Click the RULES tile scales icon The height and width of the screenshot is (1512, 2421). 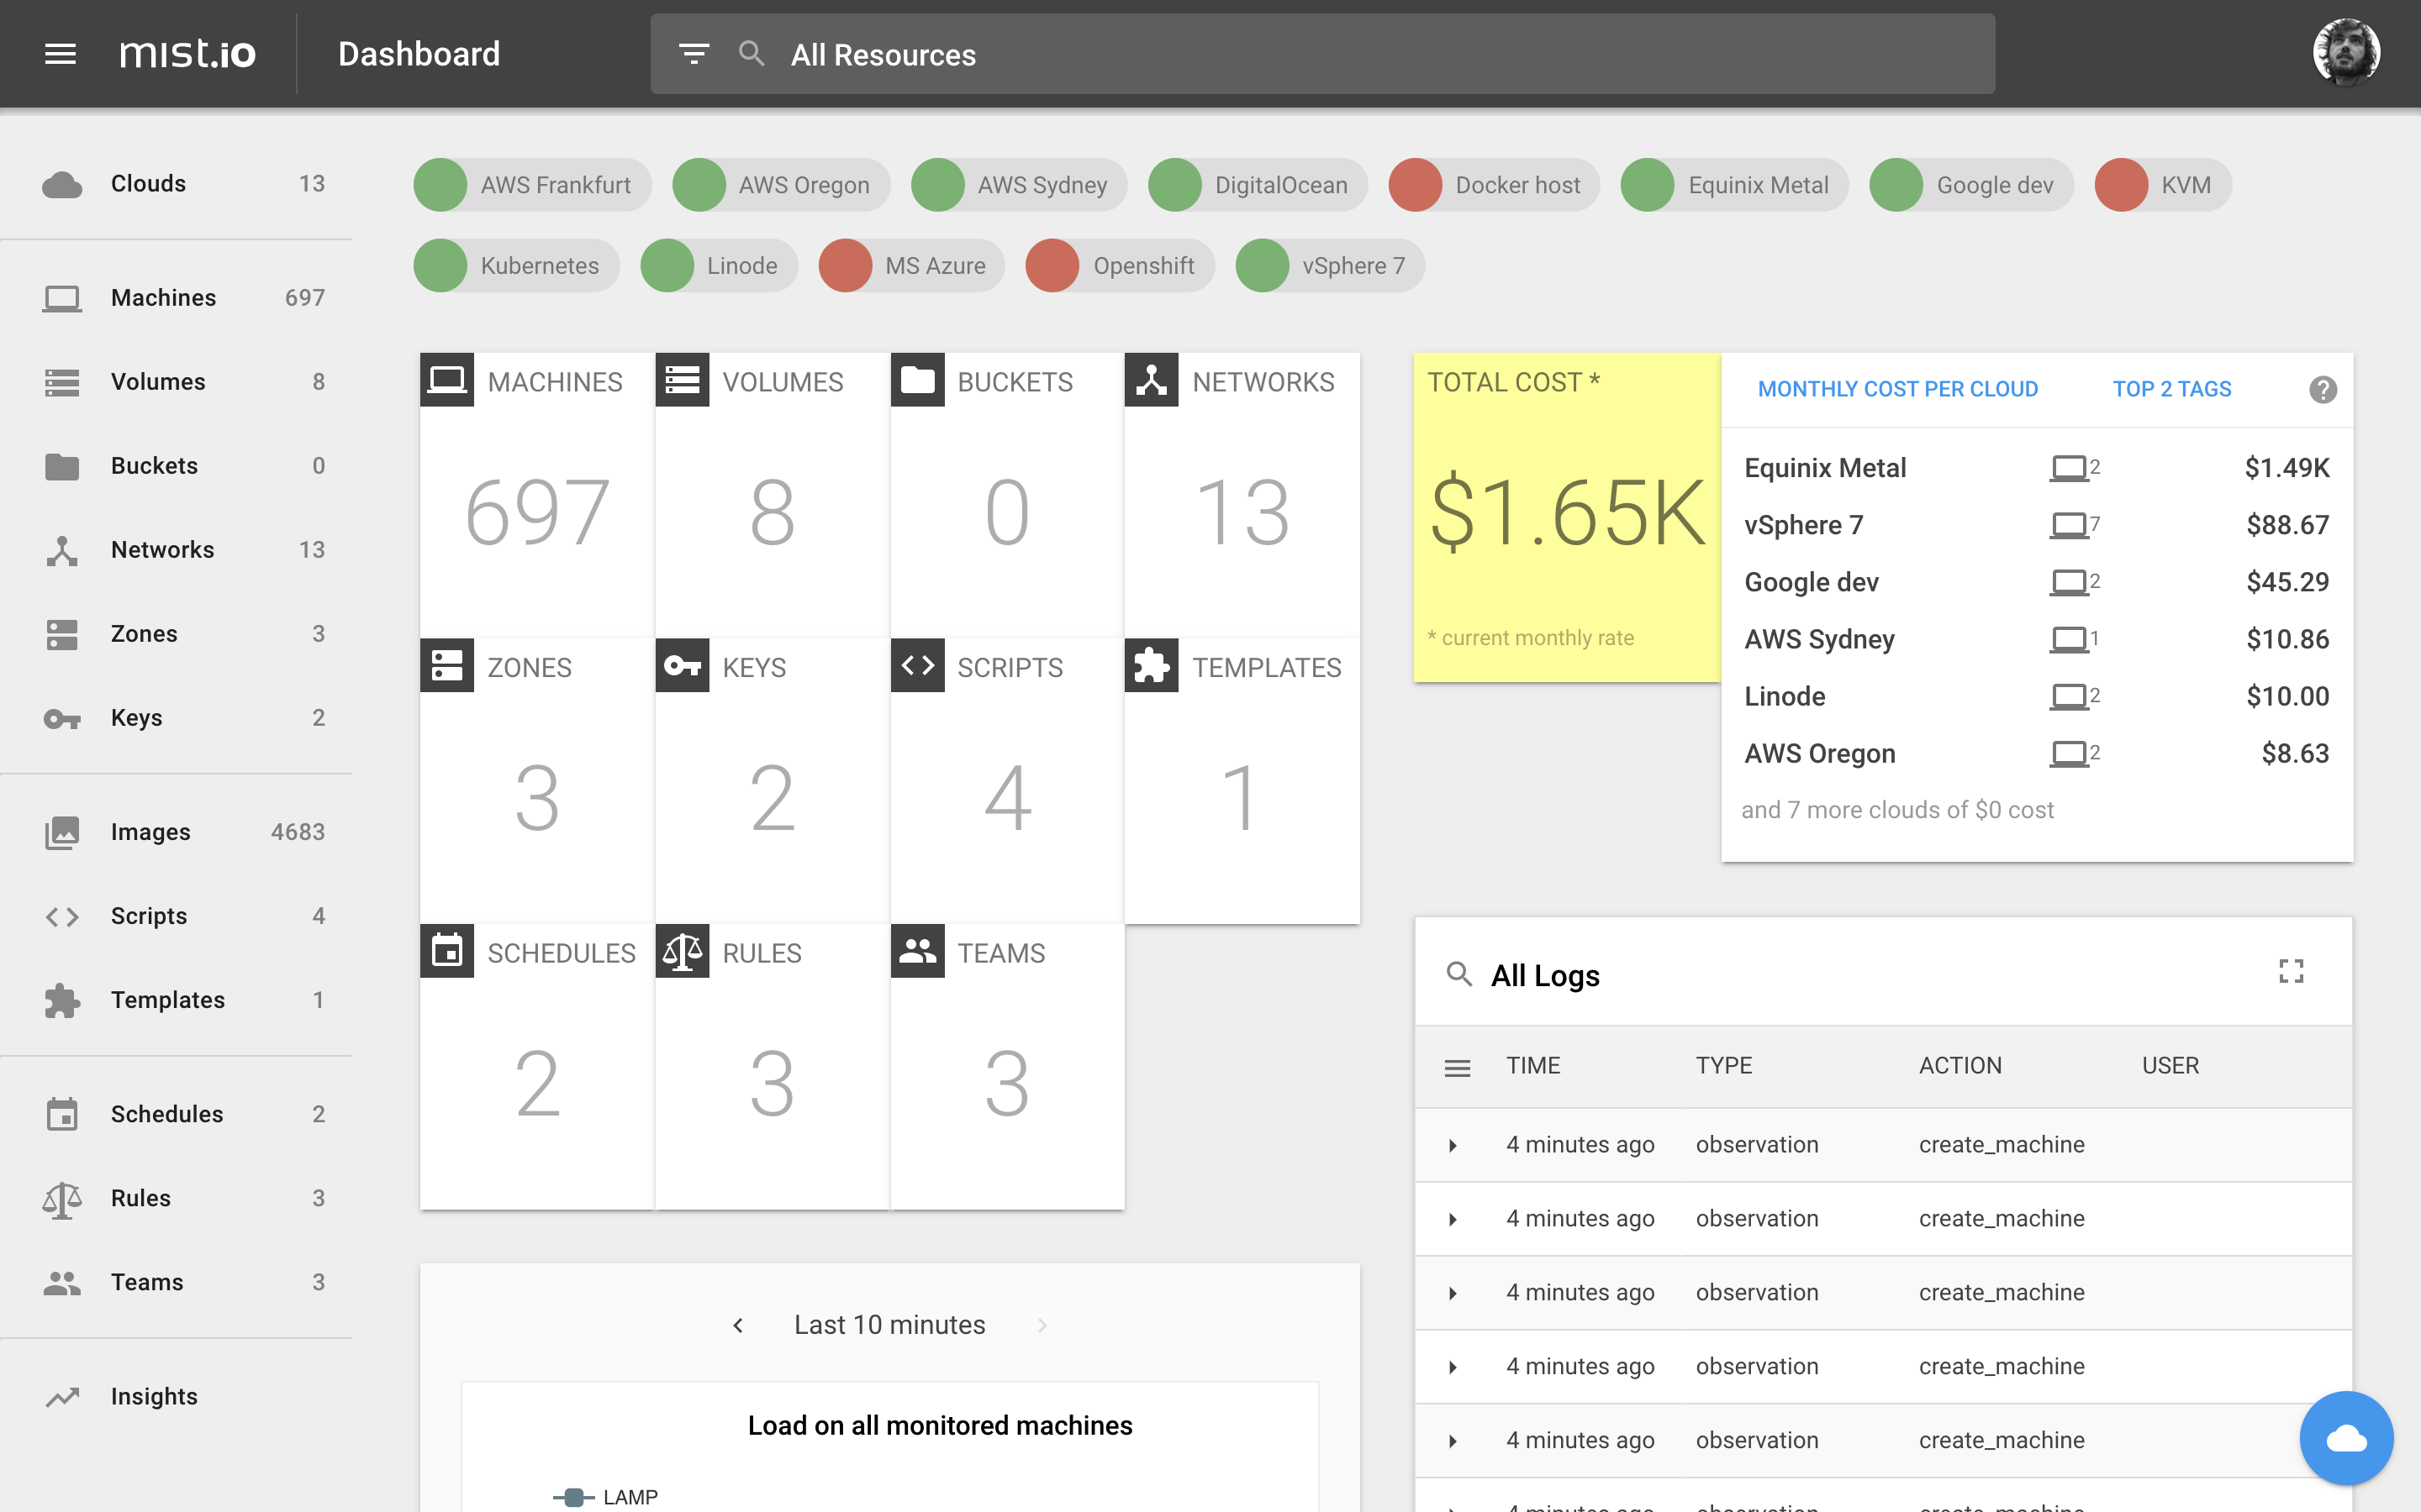[x=683, y=951]
